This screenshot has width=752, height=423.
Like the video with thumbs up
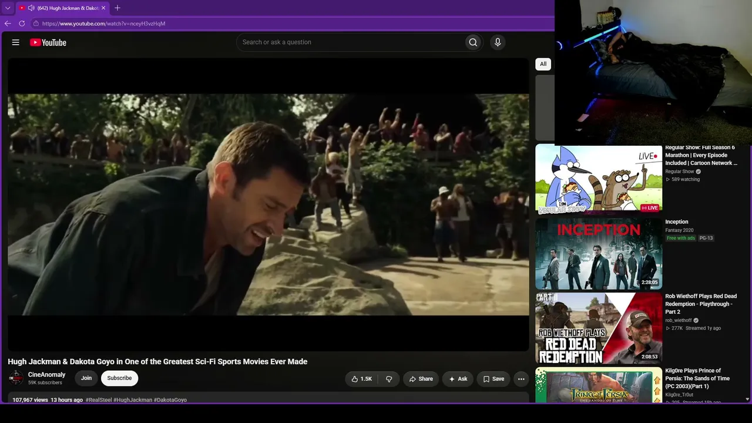[x=361, y=379]
